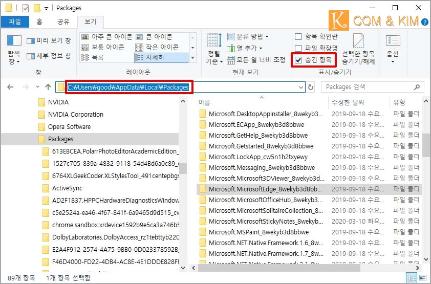Expand the layout gallery more arrow
Image resolution: width=431 pixels, height=284 pixels.
coord(192,57)
